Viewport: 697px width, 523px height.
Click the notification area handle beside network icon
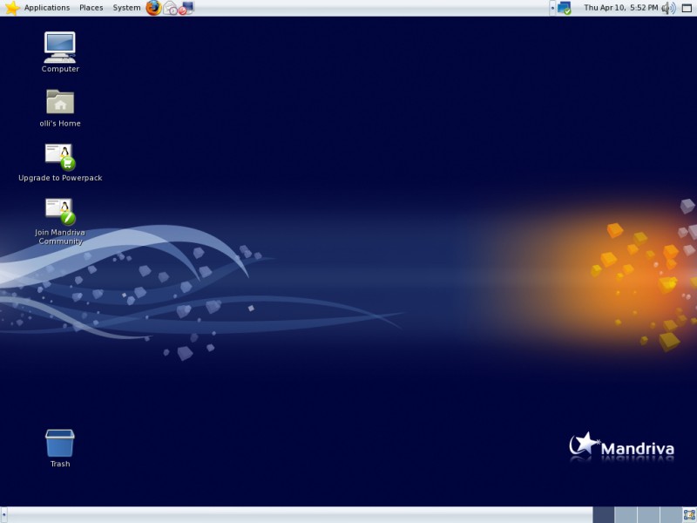tap(552, 8)
